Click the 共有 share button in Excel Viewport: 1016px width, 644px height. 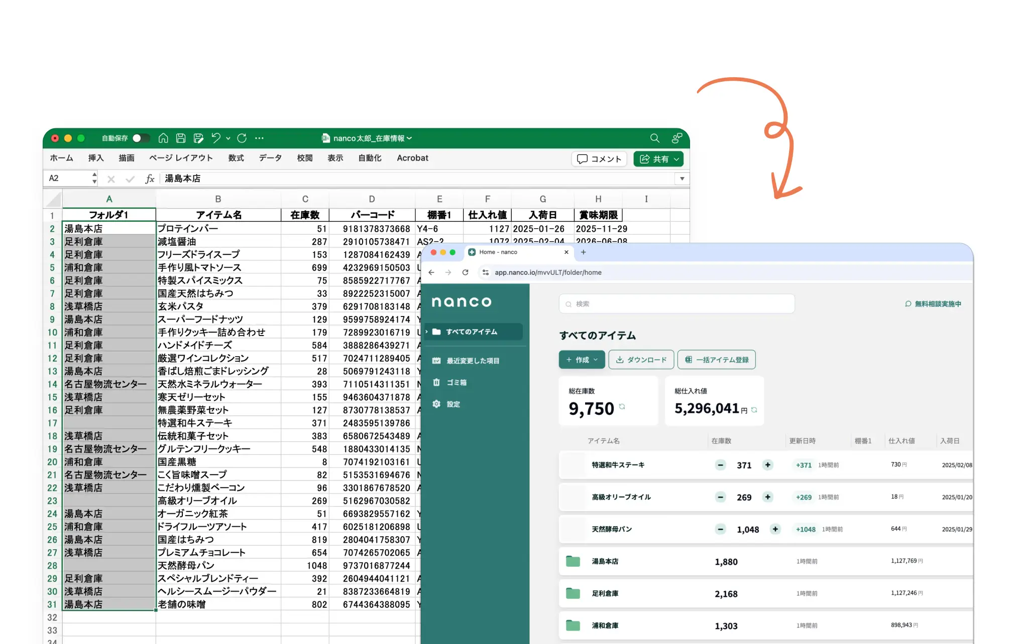(658, 159)
